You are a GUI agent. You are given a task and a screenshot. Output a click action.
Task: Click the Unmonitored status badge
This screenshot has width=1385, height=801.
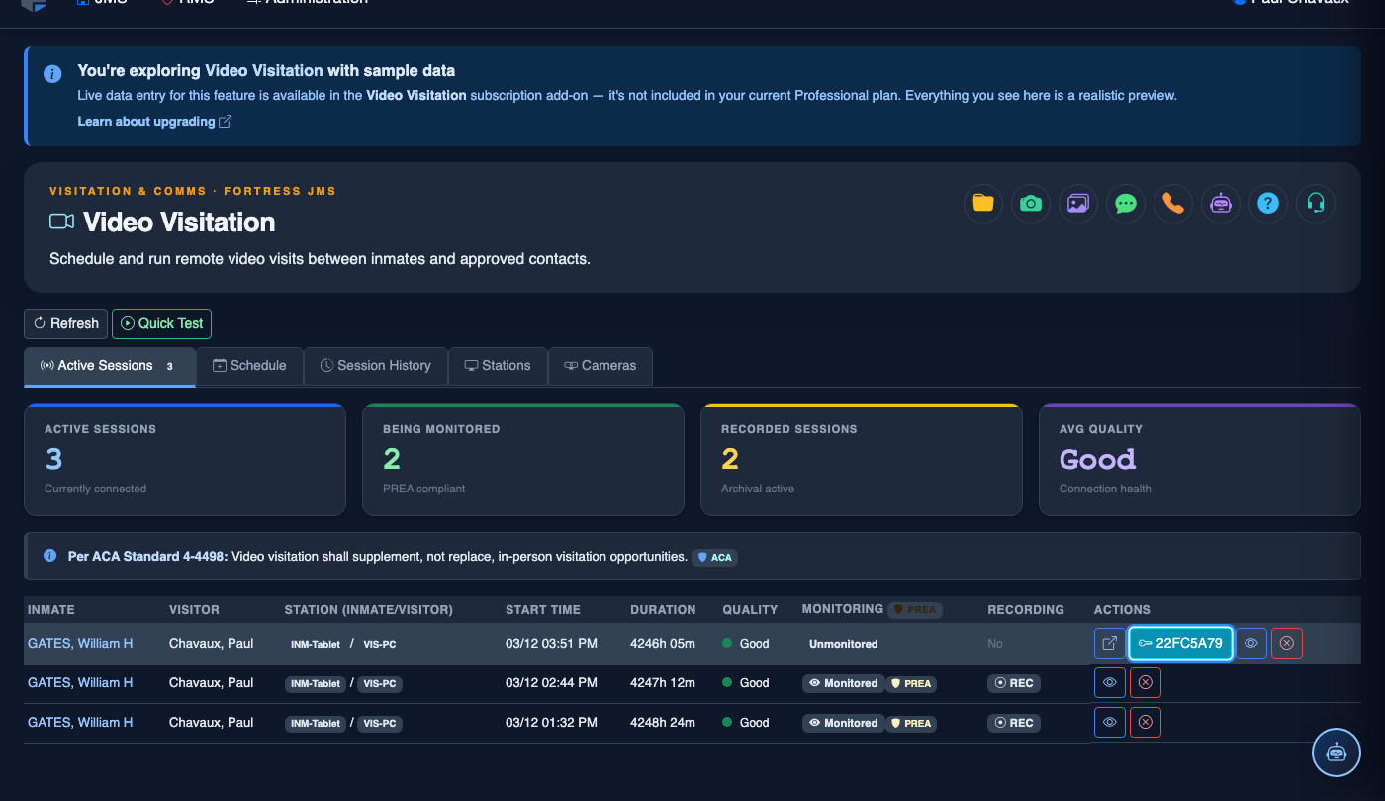[843, 644]
